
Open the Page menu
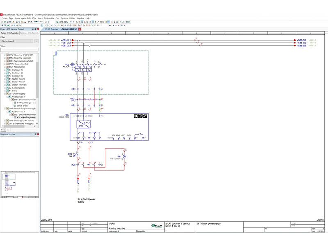(11, 18)
